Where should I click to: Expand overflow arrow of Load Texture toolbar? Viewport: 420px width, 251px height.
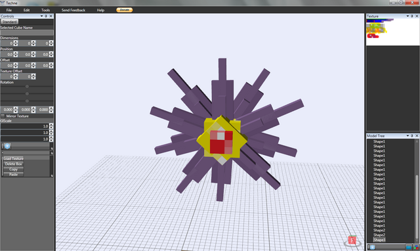point(52,175)
